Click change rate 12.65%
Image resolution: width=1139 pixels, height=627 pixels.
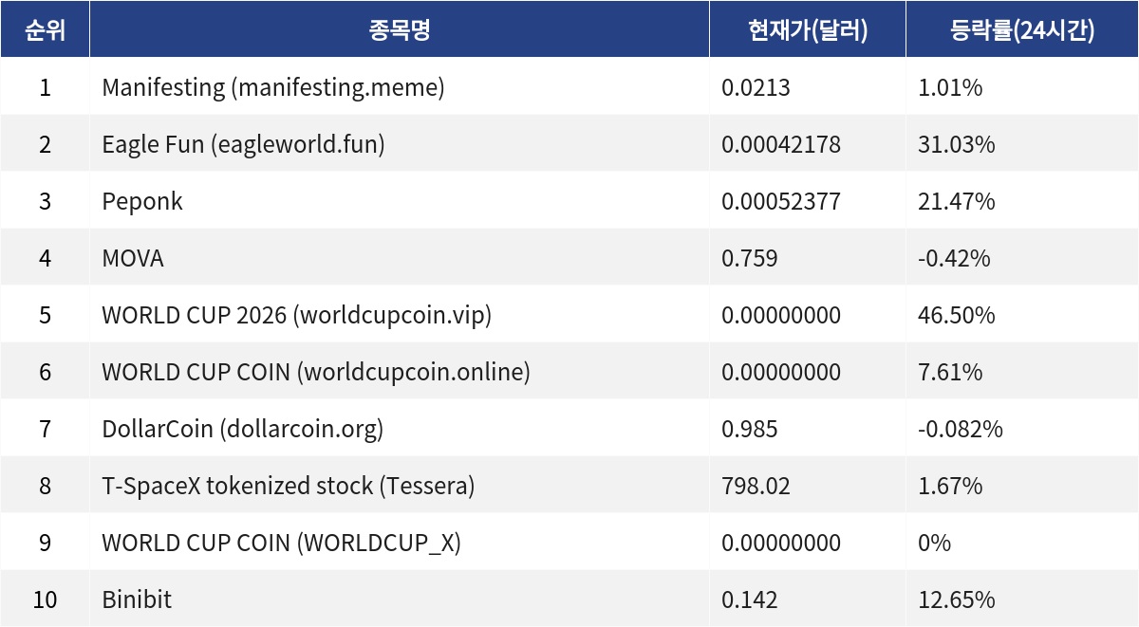(x=957, y=600)
